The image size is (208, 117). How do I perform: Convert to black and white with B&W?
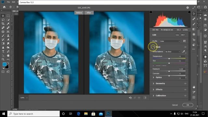(x=183, y=35)
